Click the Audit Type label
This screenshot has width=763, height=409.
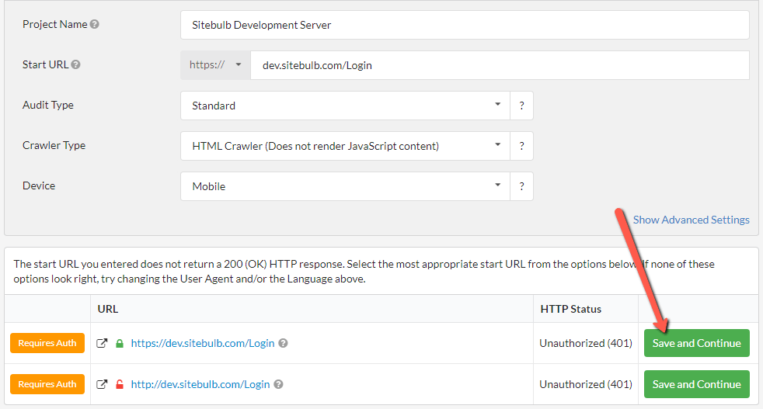47,105
